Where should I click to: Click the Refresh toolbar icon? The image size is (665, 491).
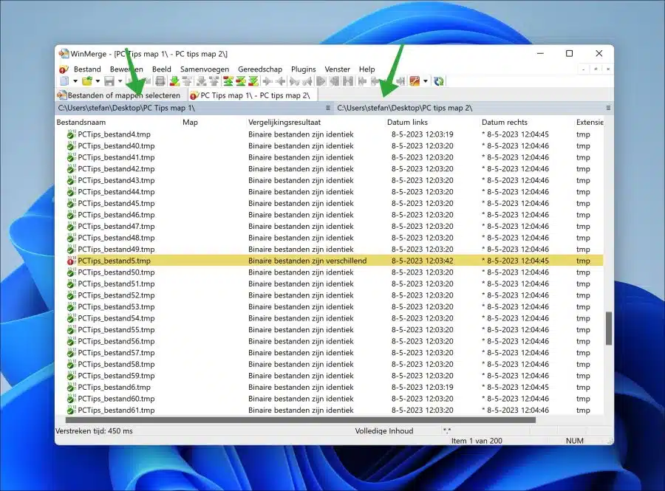click(438, 81)
